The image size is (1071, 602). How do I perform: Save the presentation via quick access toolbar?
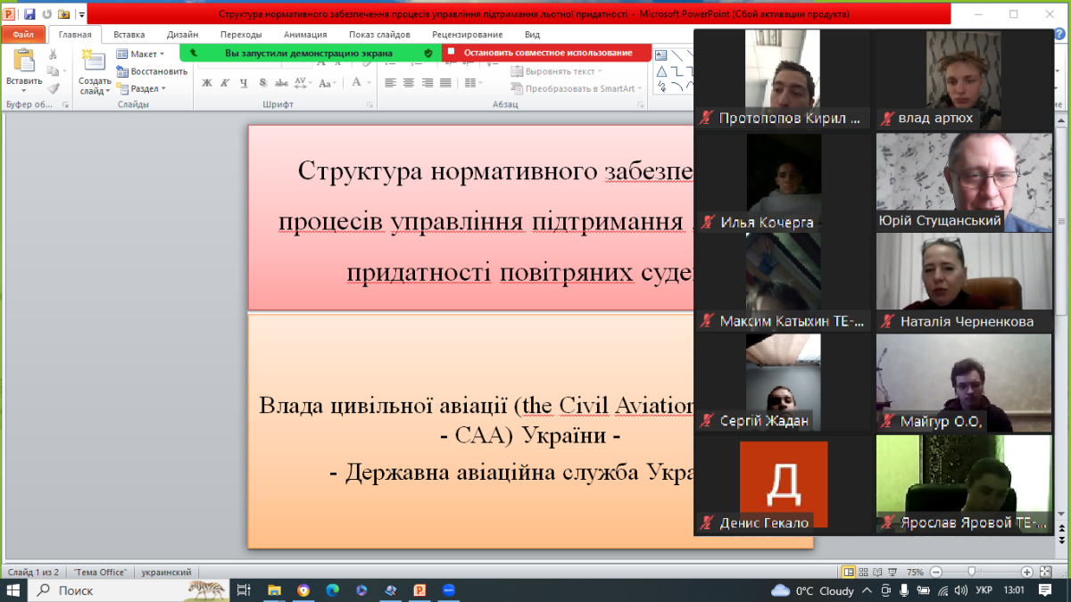coord(29,14)
